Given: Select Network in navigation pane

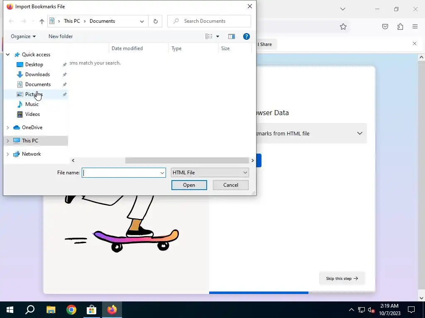Looking at the screenshot, I should pyautogui.click(x=31, y=154).
